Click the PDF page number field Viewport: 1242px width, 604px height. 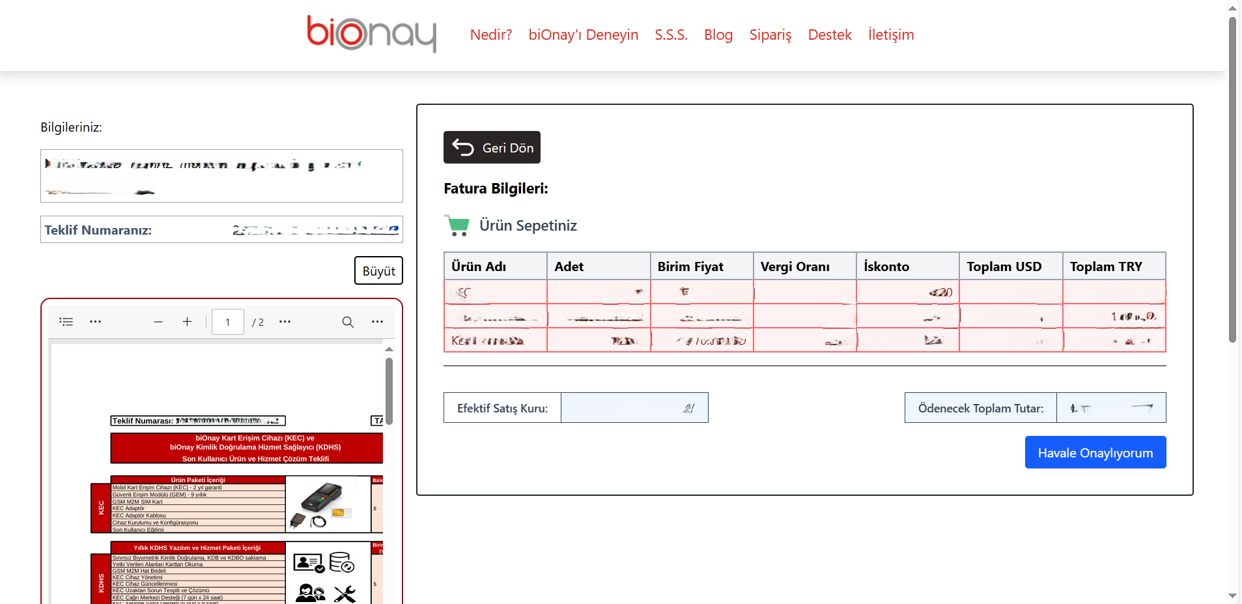227,322
